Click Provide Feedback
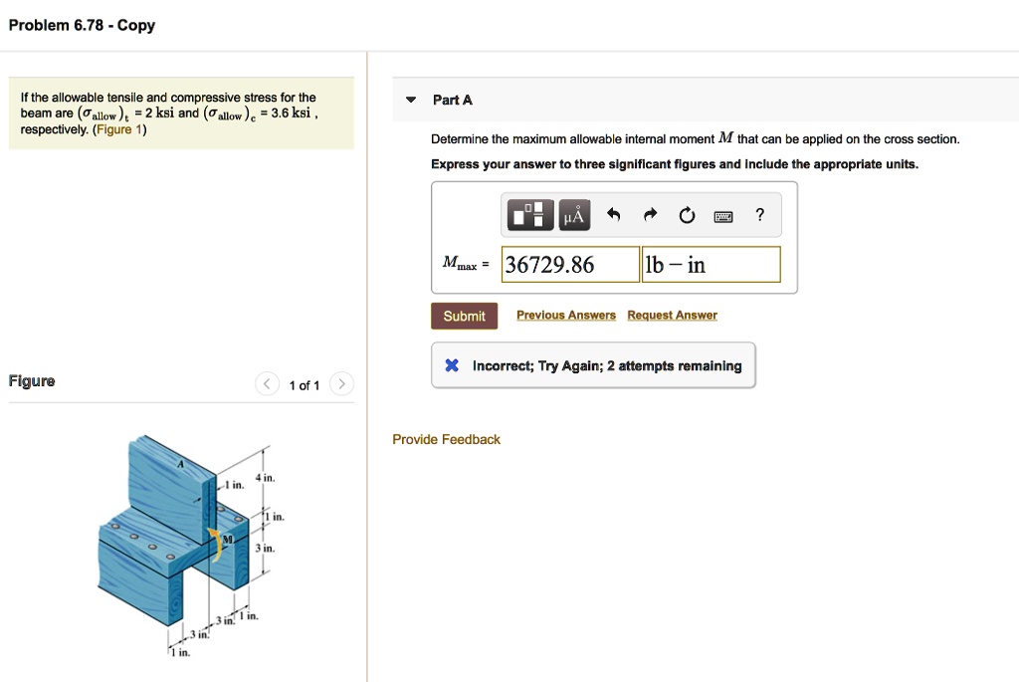Viewport: 1019px width, 682px height. [x=446, y=439]
